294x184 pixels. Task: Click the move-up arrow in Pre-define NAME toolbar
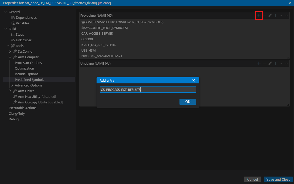click(281, 15)
